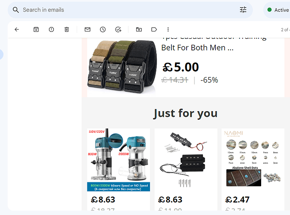Click the search magnifier icon

(x=16, y=10)
